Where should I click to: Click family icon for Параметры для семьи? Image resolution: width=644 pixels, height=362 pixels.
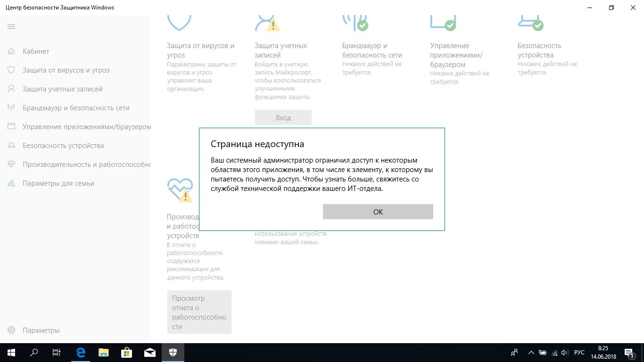click(x=11, y=183)
